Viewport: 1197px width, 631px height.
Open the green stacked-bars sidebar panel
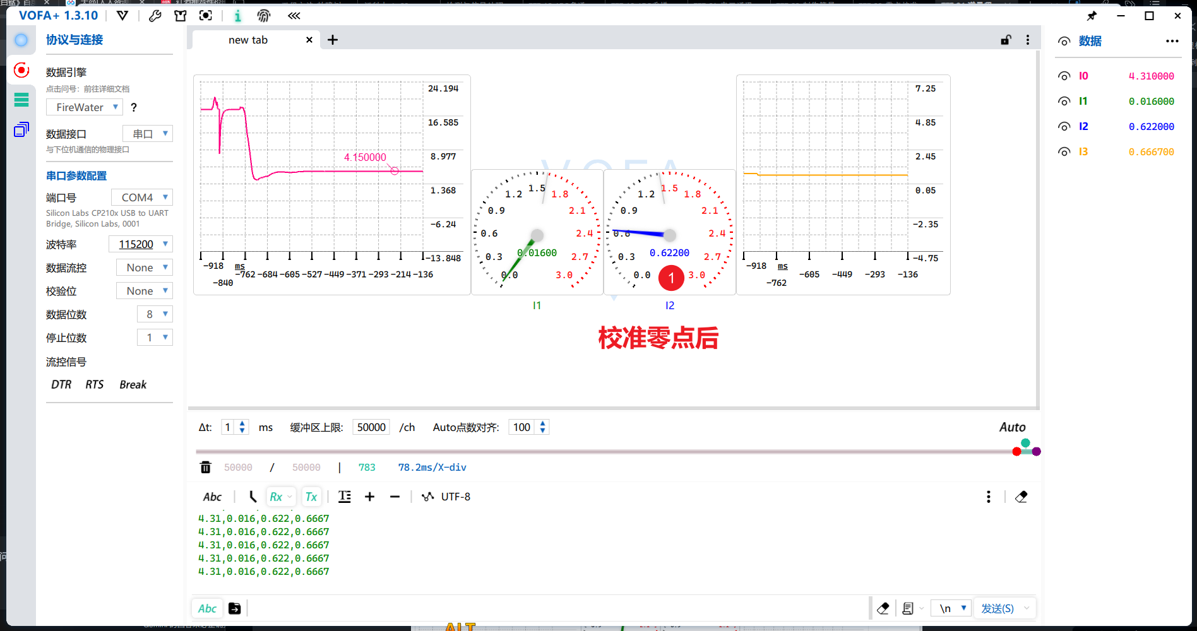click(x=21, y=100)
